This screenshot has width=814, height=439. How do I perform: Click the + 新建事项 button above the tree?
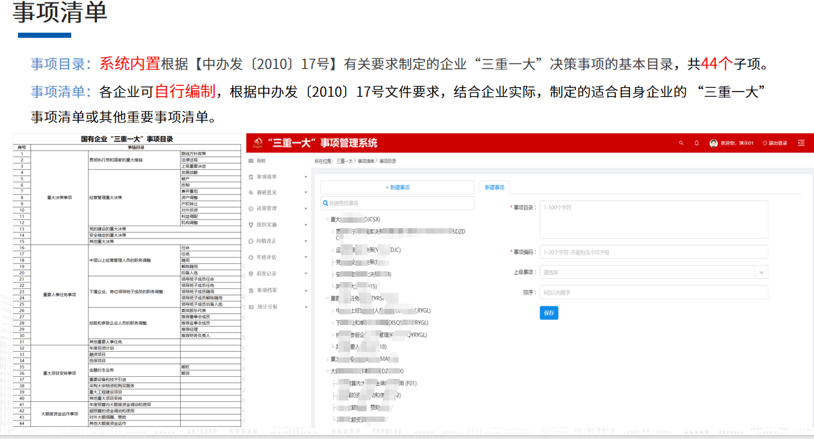tap(397, 187)
